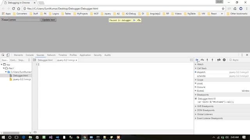The image size is (250, 140).
Task: Open Chrome menu three dots
Action: [247, 9]
